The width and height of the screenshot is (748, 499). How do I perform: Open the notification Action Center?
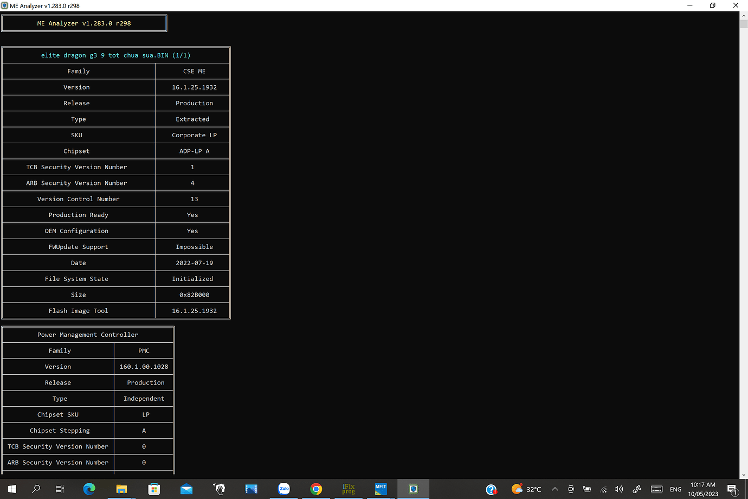click(x=733, y=489)
